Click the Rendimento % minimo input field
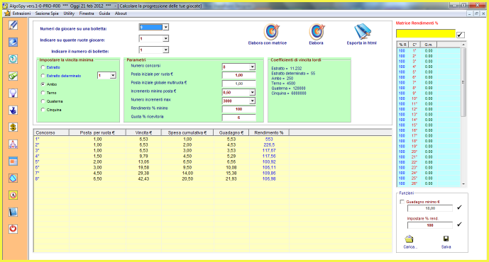 point(239,109)
